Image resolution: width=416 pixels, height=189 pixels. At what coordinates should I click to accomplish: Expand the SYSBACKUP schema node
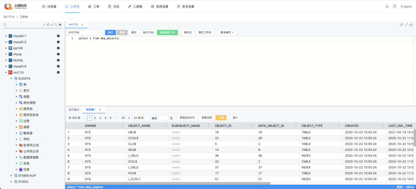(11, 176)
